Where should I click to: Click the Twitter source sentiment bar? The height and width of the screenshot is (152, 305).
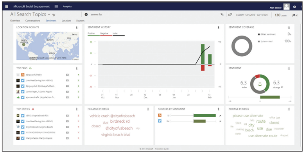point(199,121)
